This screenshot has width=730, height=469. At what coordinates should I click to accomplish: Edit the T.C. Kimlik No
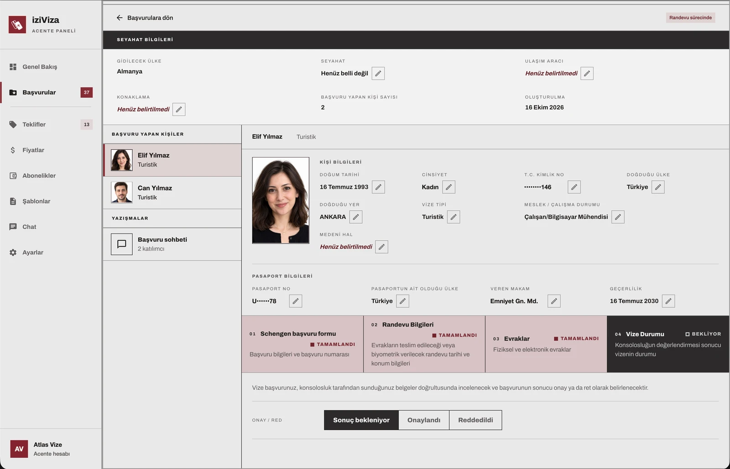pos(574,187)
